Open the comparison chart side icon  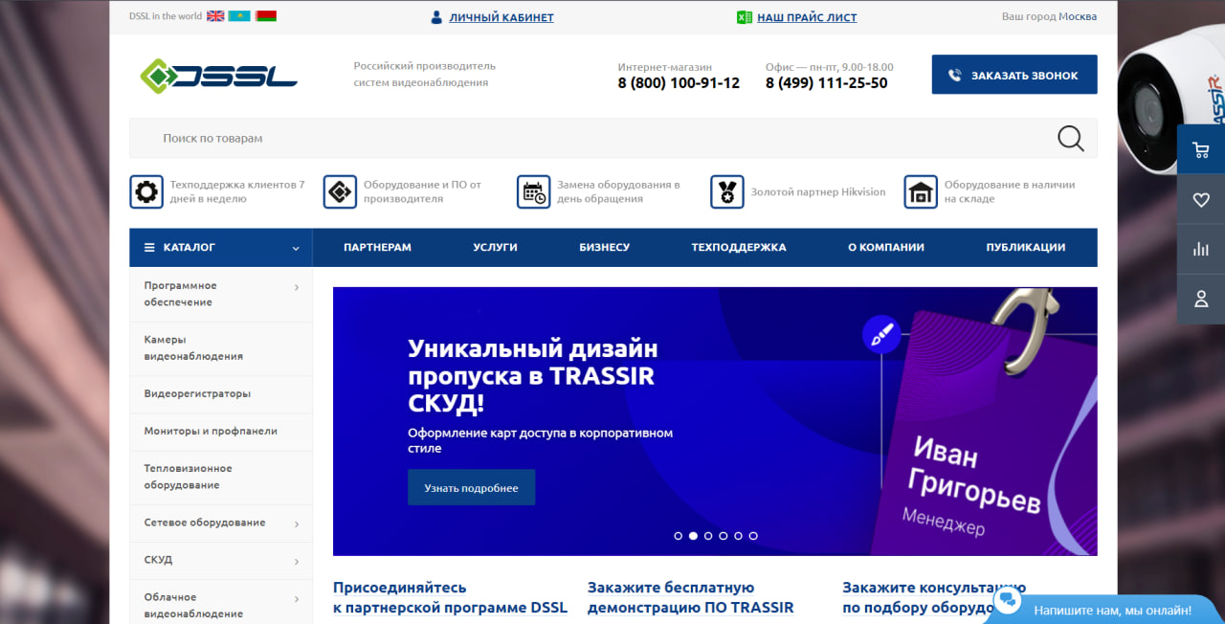click(1201, 250)
